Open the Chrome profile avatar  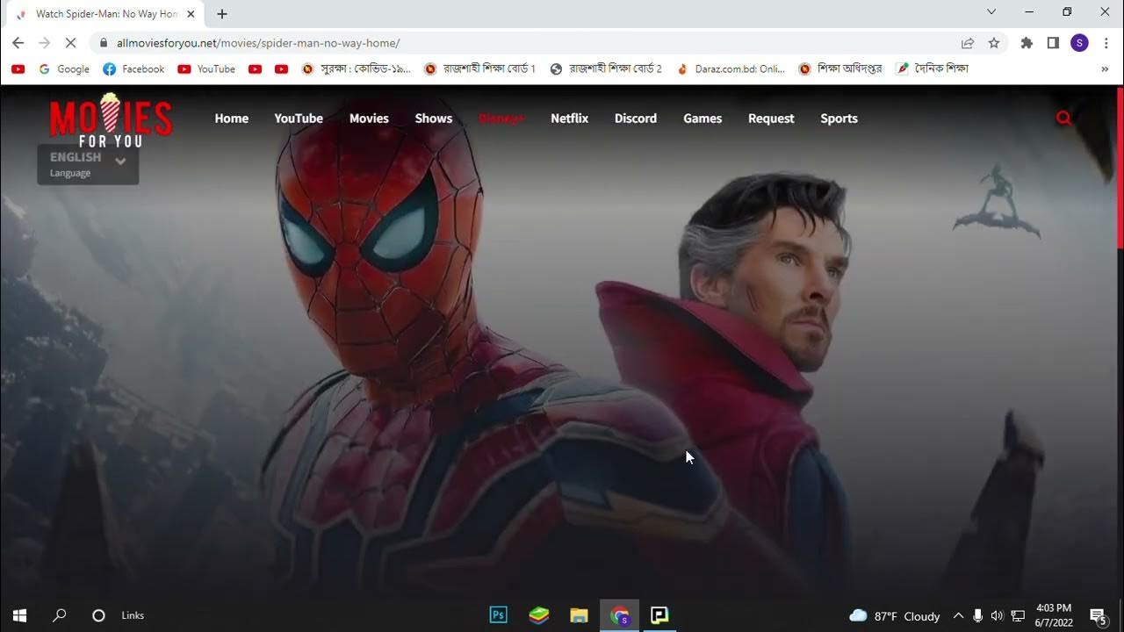click(1079, 42)
